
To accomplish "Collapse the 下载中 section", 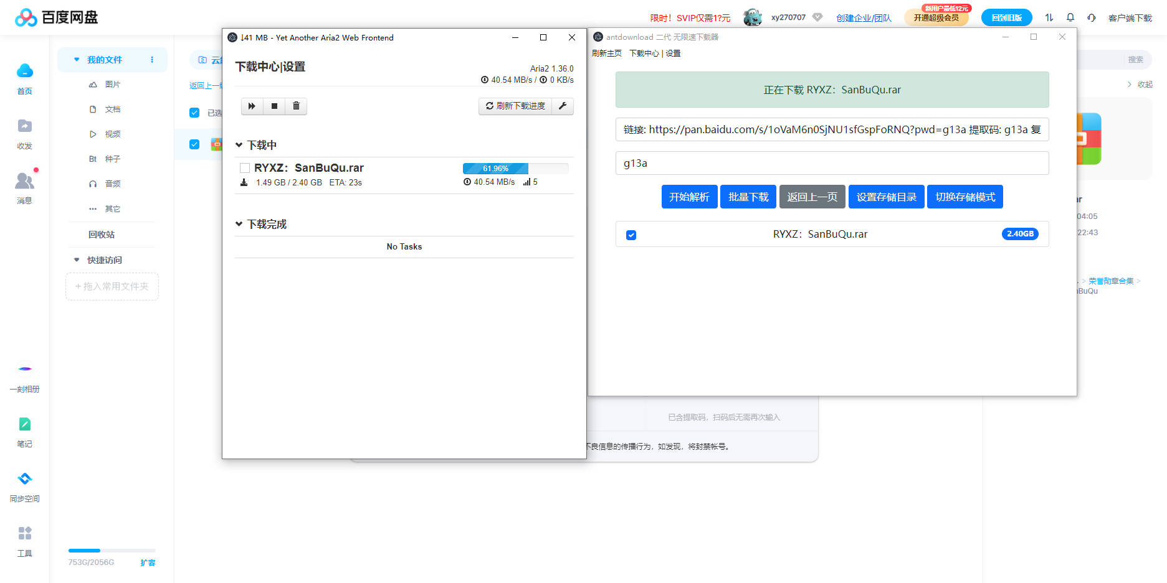I will coord(239,145).
